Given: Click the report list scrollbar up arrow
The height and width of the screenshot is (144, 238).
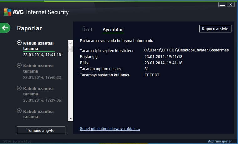Looking at the screenshot, I should click(x=71, y=43).
